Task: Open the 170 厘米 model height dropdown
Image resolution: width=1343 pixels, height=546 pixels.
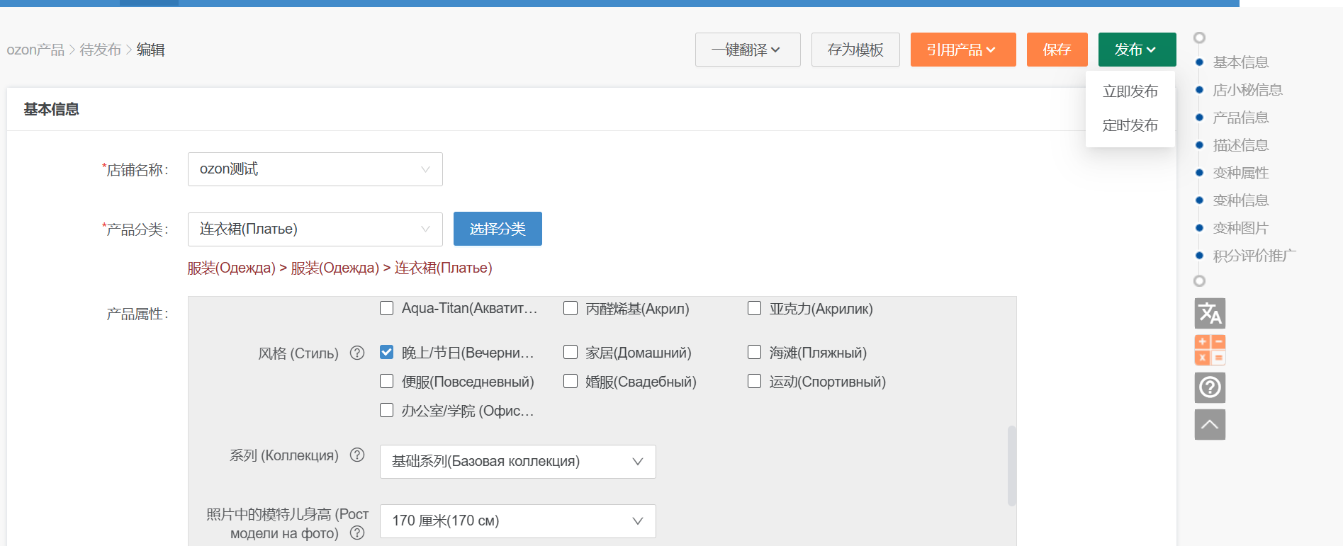Action: point(517,521)
